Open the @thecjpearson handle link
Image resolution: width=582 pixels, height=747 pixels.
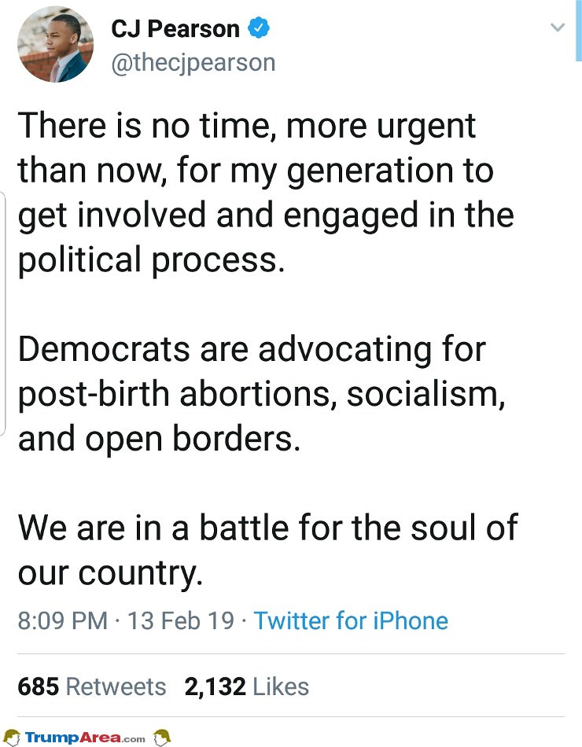pos(193,63)
